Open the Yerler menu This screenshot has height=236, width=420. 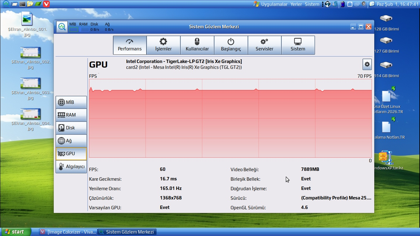coord(296,4)
